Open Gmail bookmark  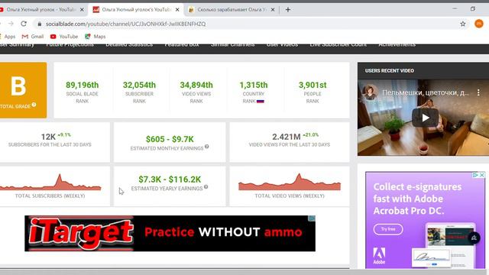[33, 37]
